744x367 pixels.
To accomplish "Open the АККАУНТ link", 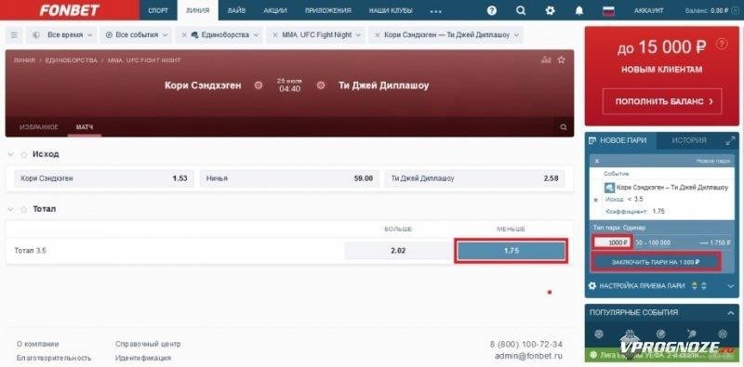I will (x=648, y=10).
